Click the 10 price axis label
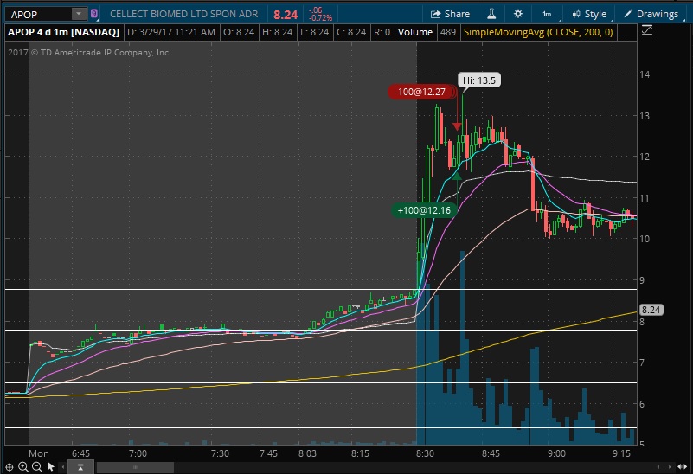This screenshot has width=693, height=475. tap(645, 239)
